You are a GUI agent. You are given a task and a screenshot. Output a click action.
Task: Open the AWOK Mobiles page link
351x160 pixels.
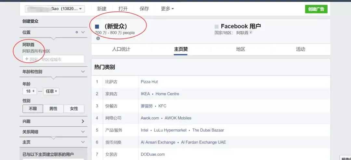(178, 118)
